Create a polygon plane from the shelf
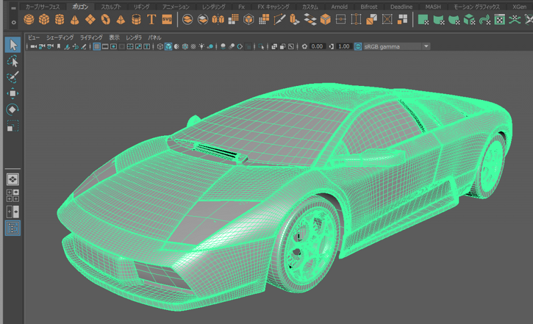Image resolution: width=533 pixels, height=324 pixels. point(90,20)
